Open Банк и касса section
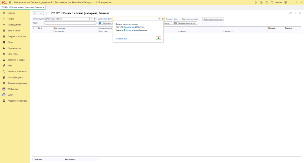304x163 pixels. click(x=14, y=31)
